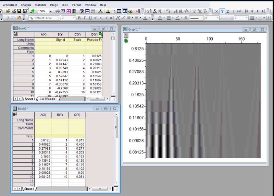Open the font size dropdown
The height and width of the screenshot is (196, 274).
74,18
